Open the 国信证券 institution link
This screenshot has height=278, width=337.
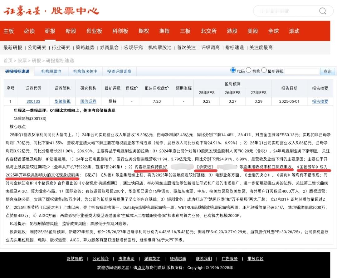pos(88,101)
